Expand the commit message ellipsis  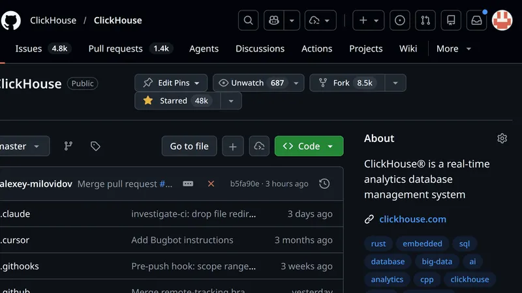(188, 184)
